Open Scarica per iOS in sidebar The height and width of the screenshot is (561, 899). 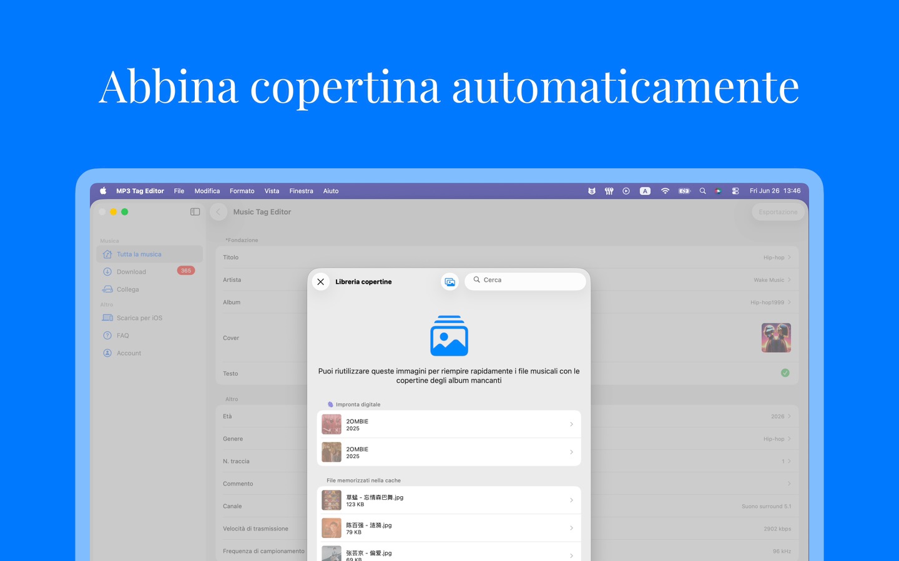pos(150,318)
